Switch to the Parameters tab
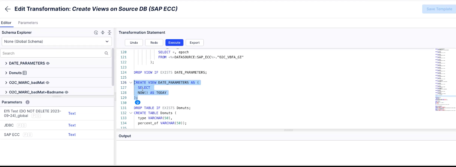The height and width of the screenshot is (167, 456). pos(28,23)
